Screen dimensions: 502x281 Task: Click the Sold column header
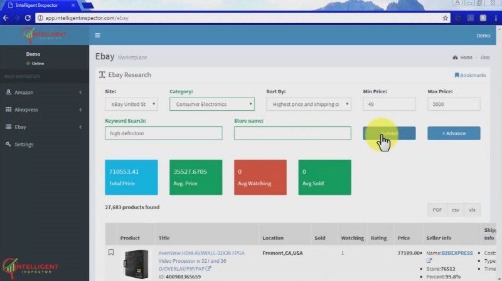click(x=320, y=238)
